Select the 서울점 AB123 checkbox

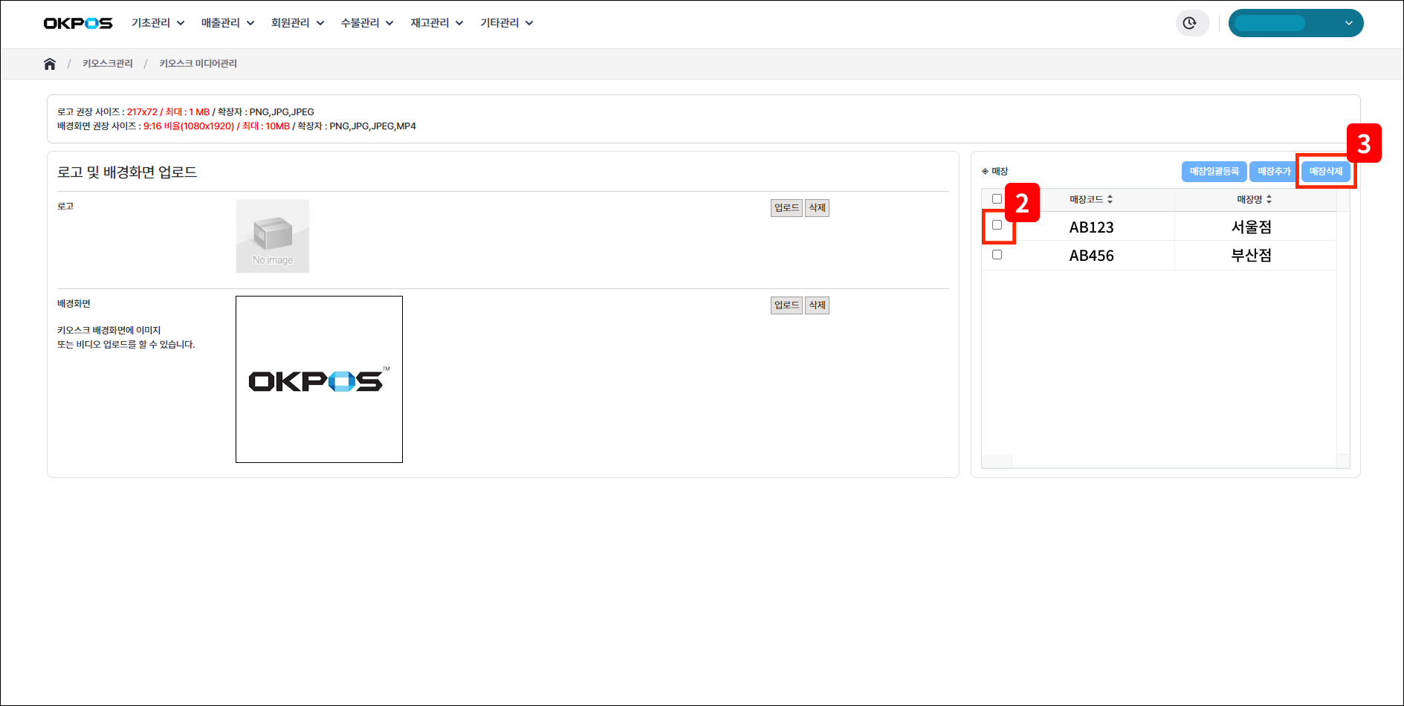[997, 225]
